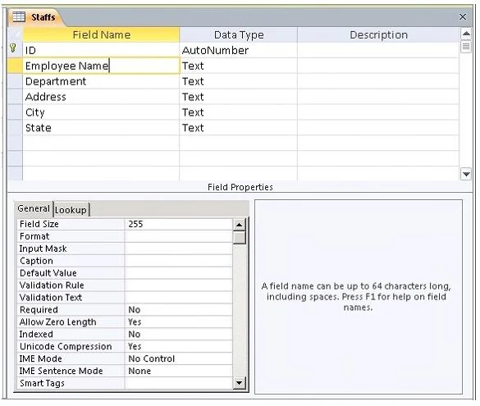Image resolution: width=480 pixels, height=406 pixels.
Task: Select the ID field name cell
Action: [101, 50]
